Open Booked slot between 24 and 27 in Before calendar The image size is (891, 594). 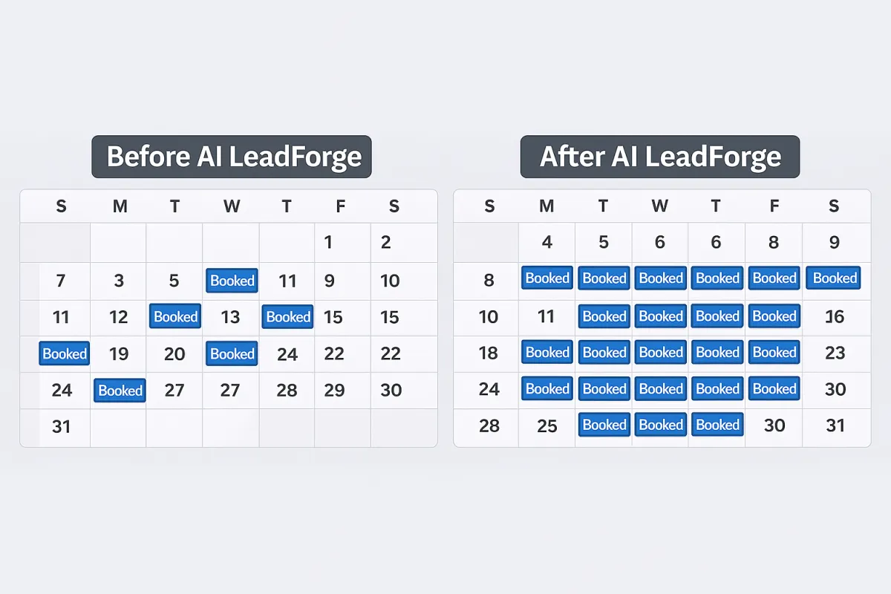120,390
